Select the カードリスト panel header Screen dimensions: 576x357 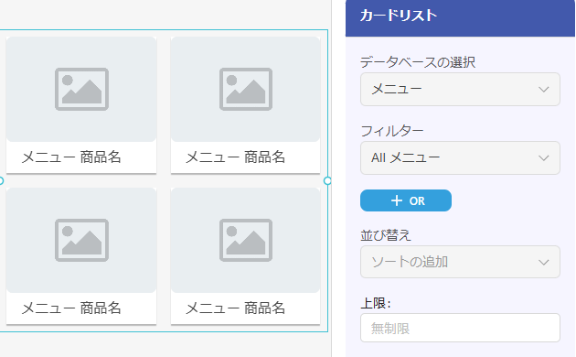(x=460, y=17)
